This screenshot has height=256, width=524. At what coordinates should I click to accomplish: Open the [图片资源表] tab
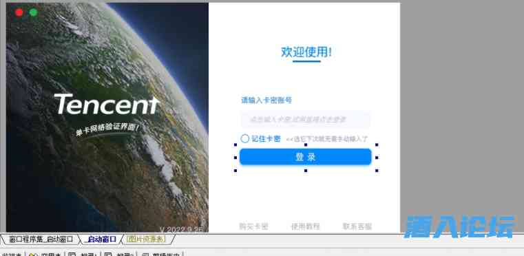(146, 239)
